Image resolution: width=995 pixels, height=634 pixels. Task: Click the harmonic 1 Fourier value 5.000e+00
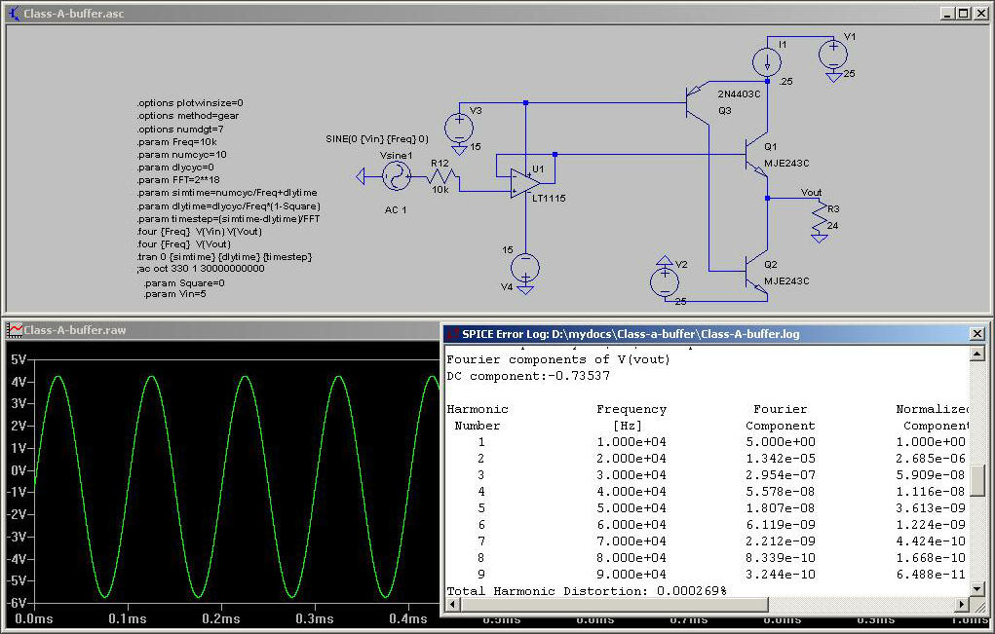(x=781, y=442)
